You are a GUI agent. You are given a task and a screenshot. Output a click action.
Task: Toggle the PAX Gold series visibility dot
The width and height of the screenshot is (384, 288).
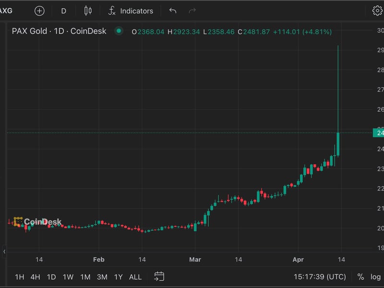point(118,30)
